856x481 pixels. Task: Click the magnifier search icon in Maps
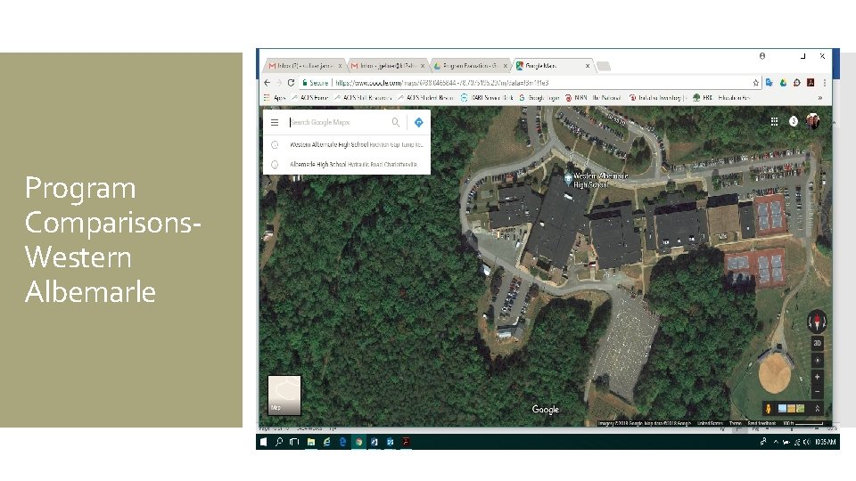click(x=396, y=122)
